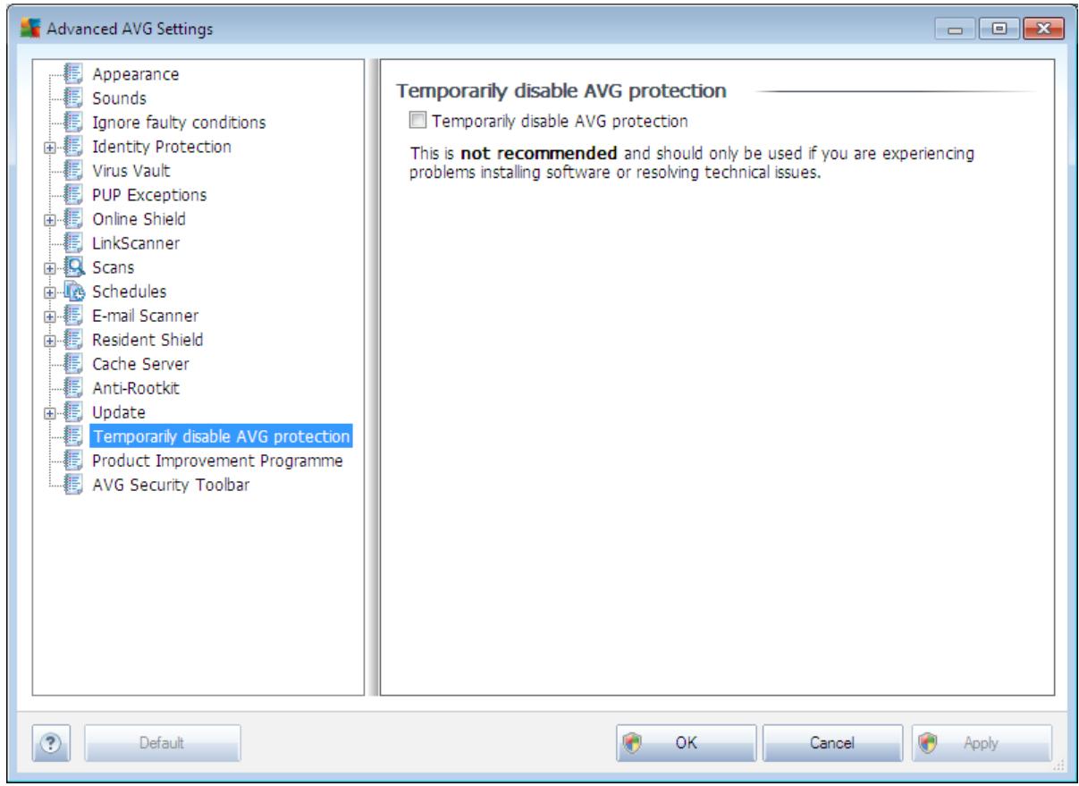Viewport: 1079px width, 786px height.
Task: Click the Update item icon
Action: point(75,412)
